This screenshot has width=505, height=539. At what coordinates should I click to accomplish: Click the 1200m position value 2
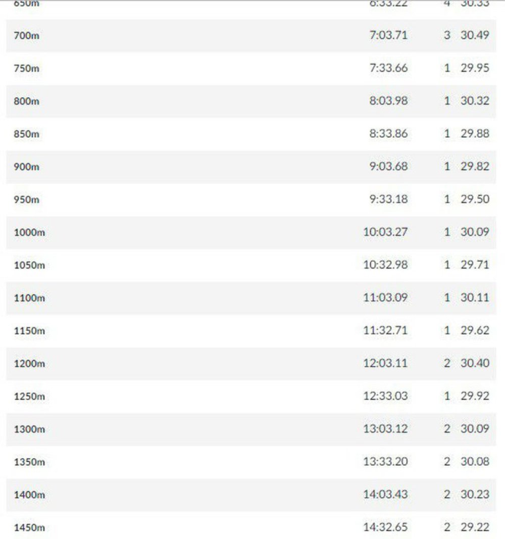pyautogui.click(x=447, y=363)
